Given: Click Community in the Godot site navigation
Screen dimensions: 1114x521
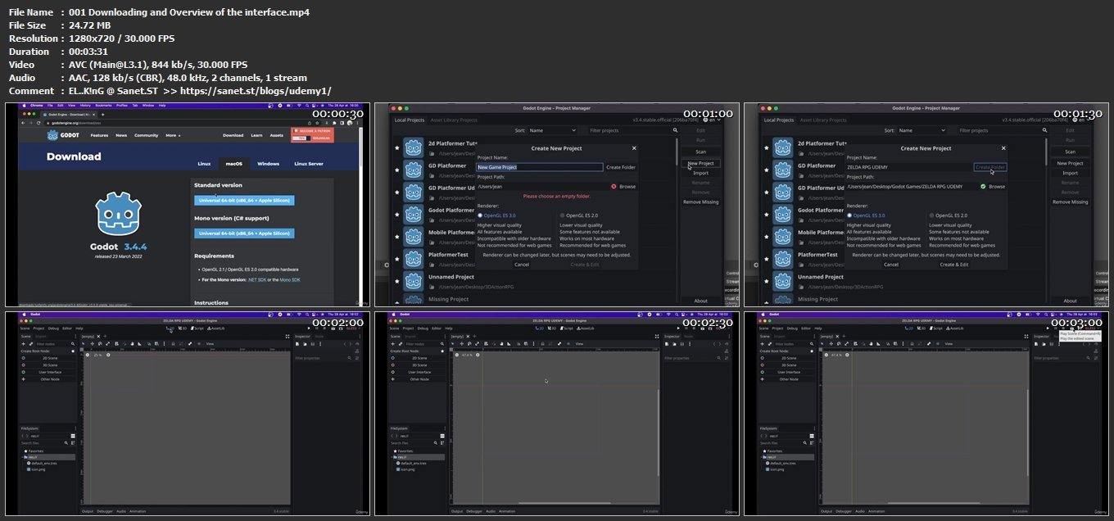Looking at the screenshot, I should click(x=147, y=135).
